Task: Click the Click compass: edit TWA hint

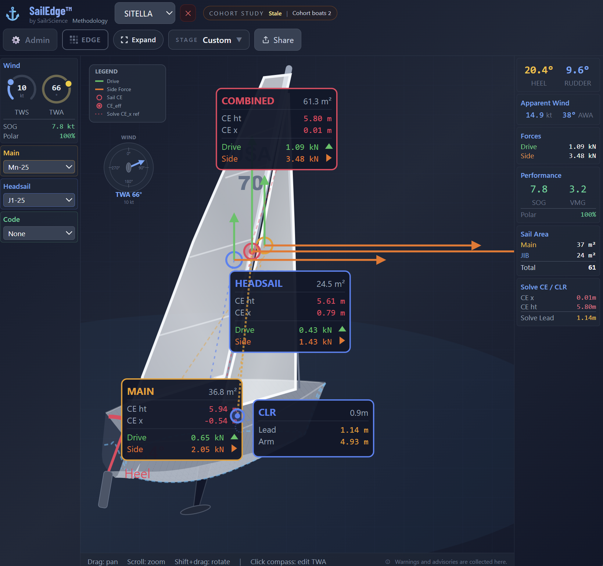Action: (288, 562)
